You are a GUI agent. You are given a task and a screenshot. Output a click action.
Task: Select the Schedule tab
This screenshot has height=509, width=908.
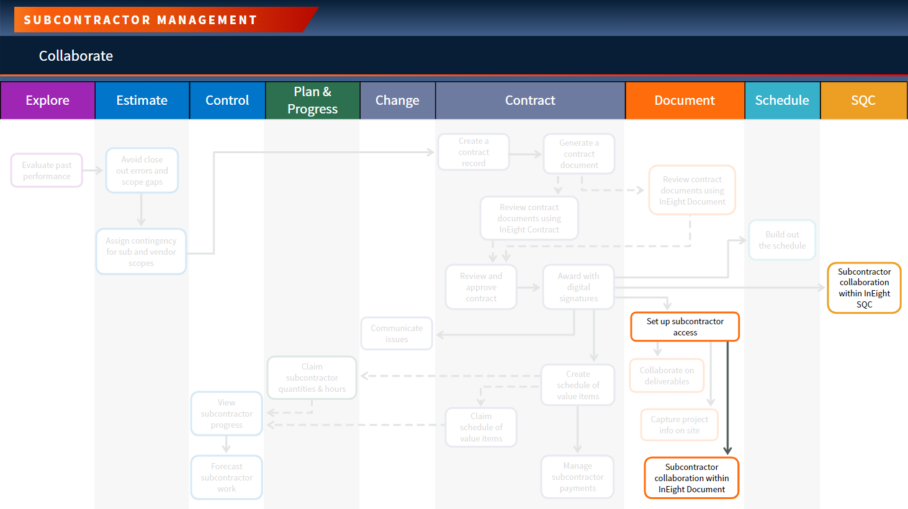point(782,100)
